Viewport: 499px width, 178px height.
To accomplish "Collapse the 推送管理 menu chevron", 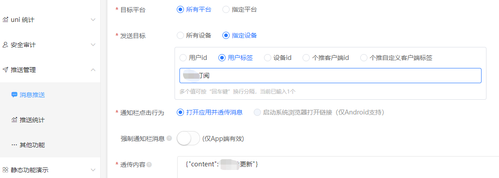I will (93, 70).
